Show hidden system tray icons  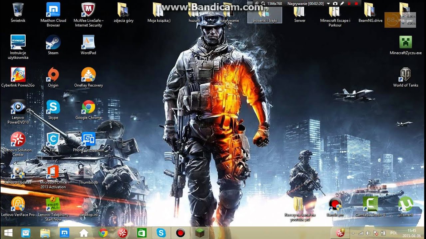pos(353,233)
